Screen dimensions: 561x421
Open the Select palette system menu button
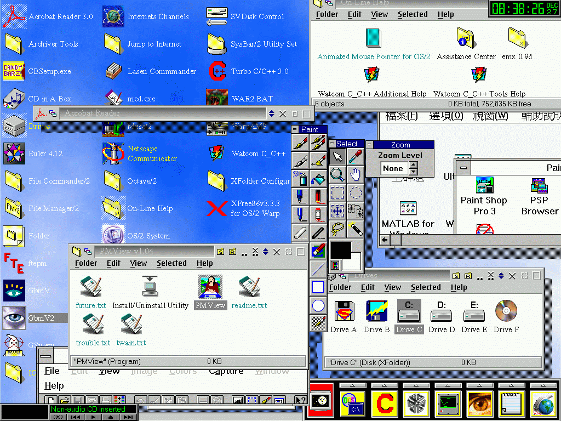(x=332, y=144)
